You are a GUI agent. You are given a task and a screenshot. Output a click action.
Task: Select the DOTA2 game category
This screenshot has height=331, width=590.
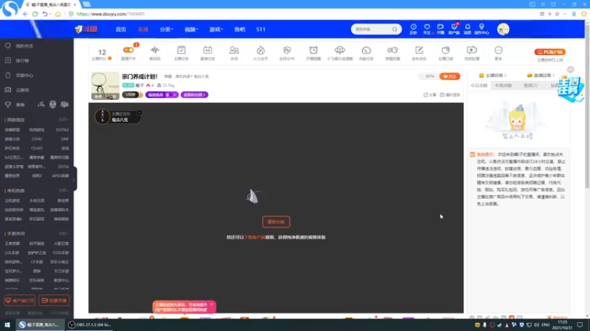63,130
